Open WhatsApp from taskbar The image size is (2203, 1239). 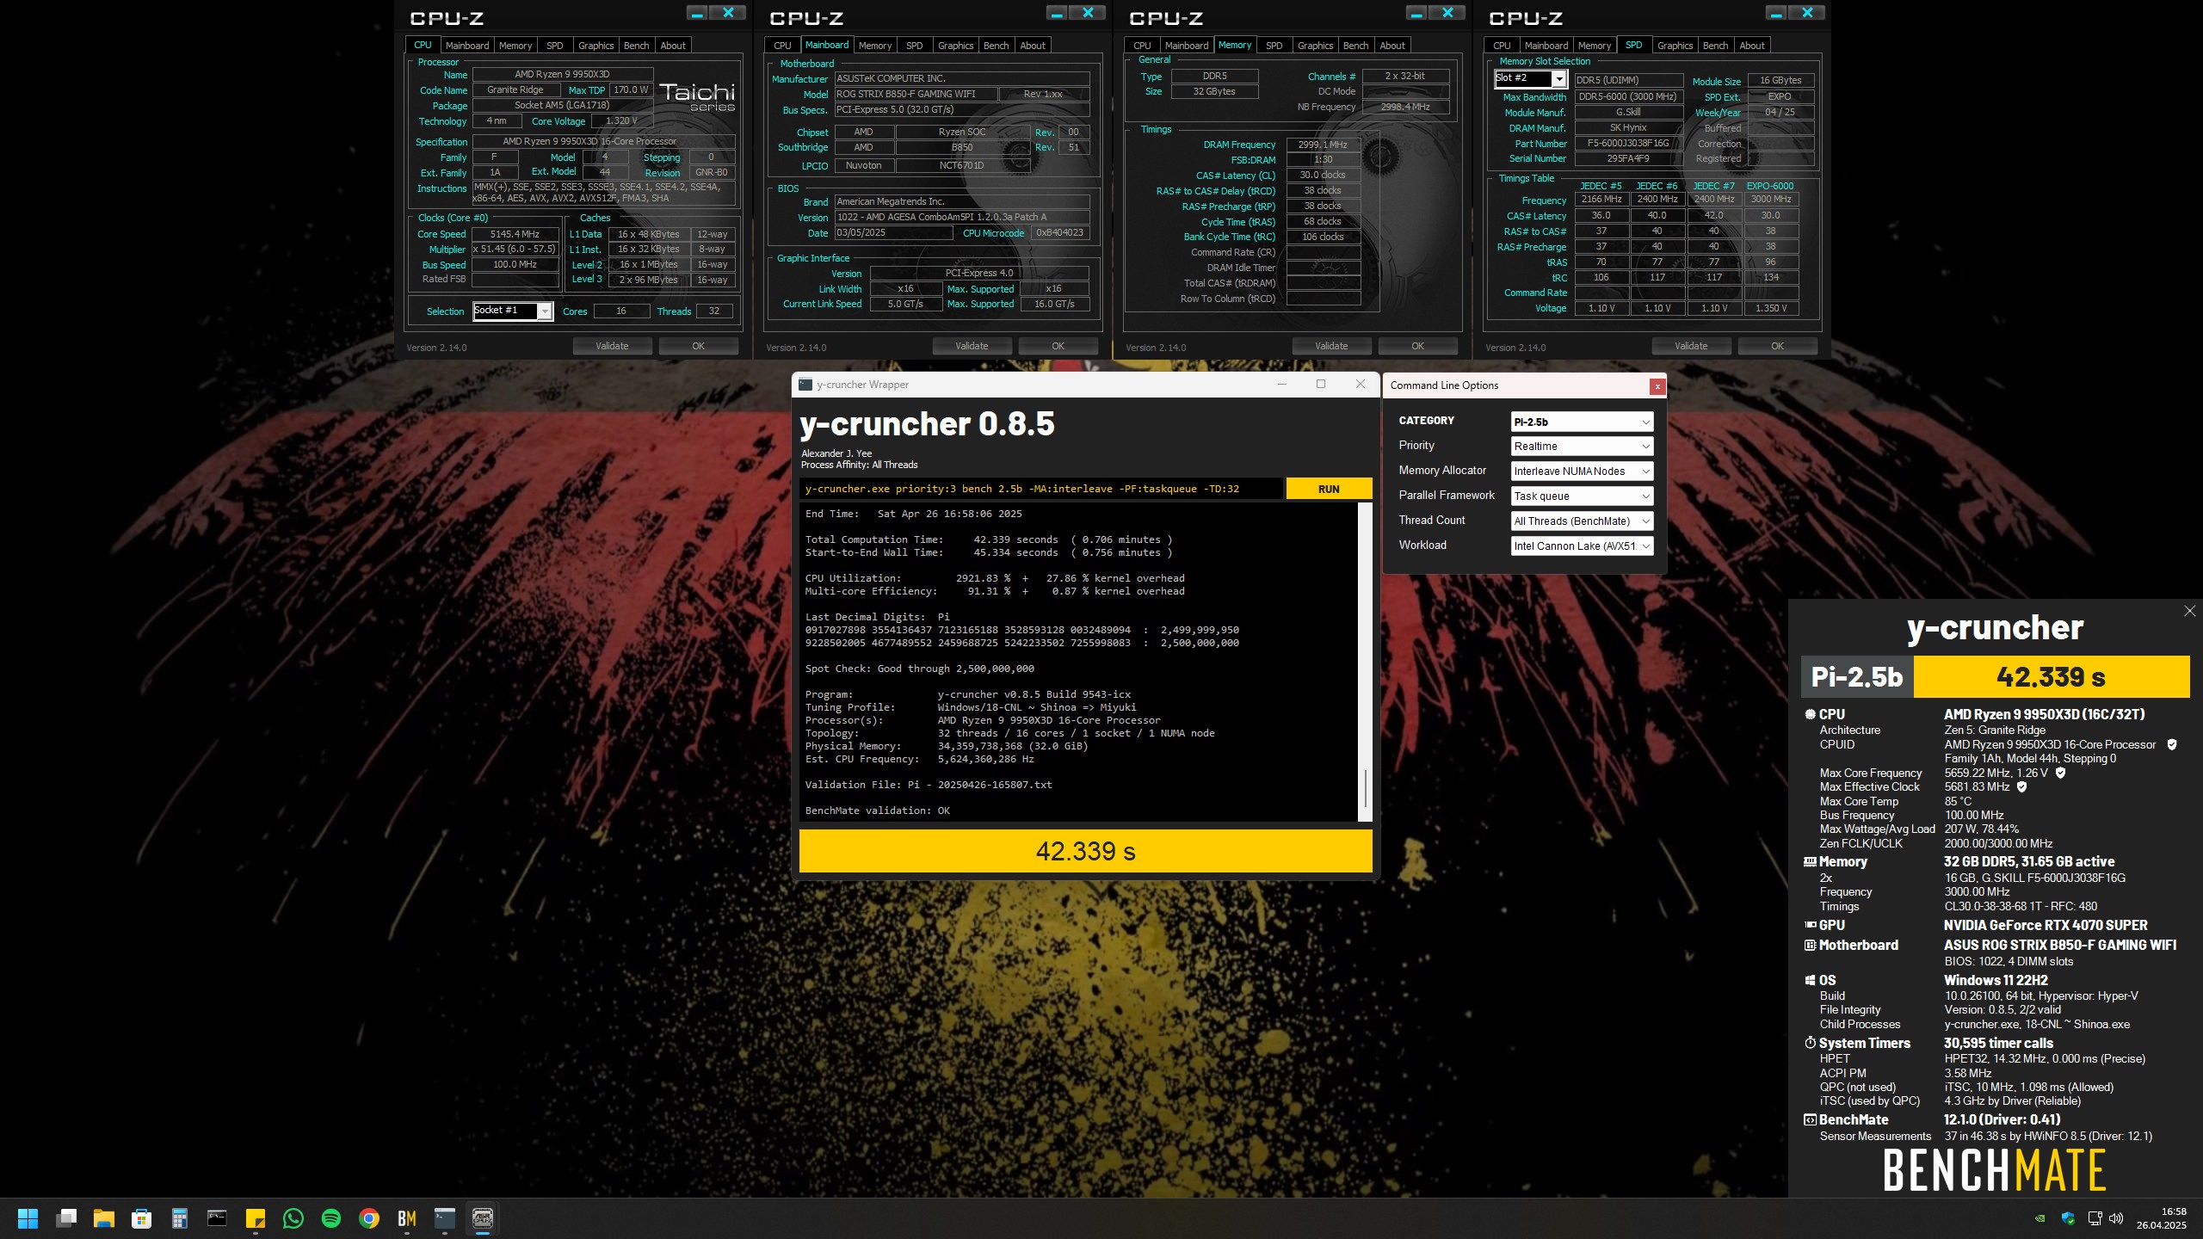coord(293,1218)
